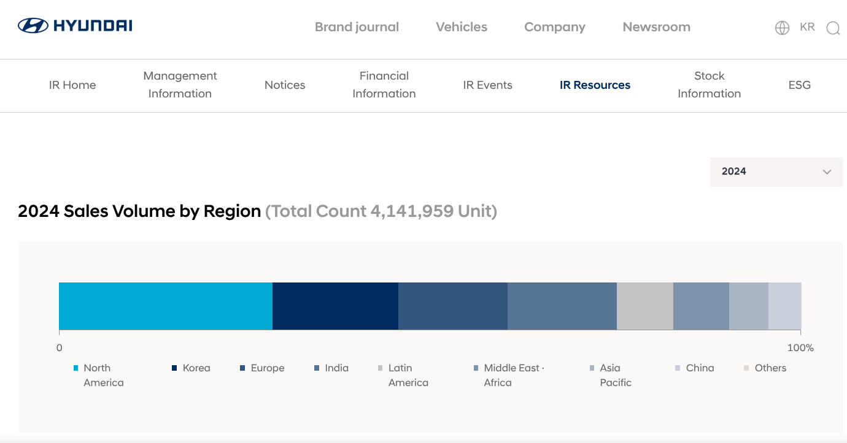The height and width of the screenshot is (443, 847).
Task: Toggle the Korea legend label
Action: click(x=196, y=368)
